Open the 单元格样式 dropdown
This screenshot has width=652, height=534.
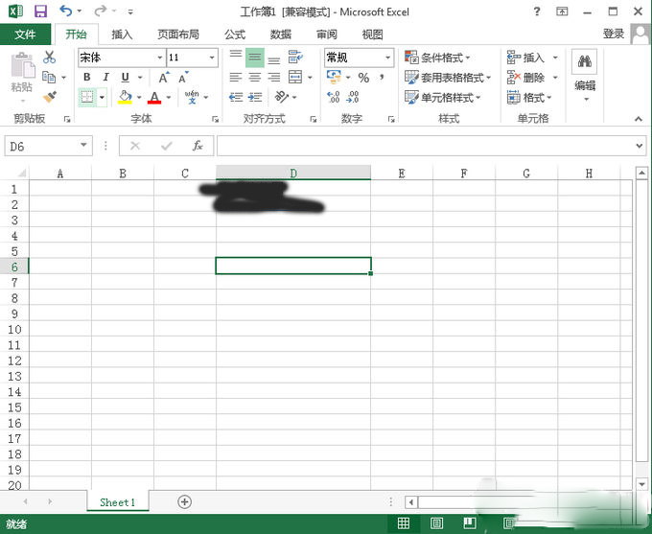[443, 98]
